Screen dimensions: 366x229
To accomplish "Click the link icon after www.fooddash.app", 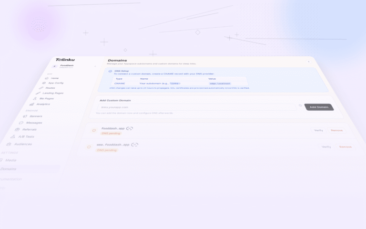I will [x=135, y=145].
